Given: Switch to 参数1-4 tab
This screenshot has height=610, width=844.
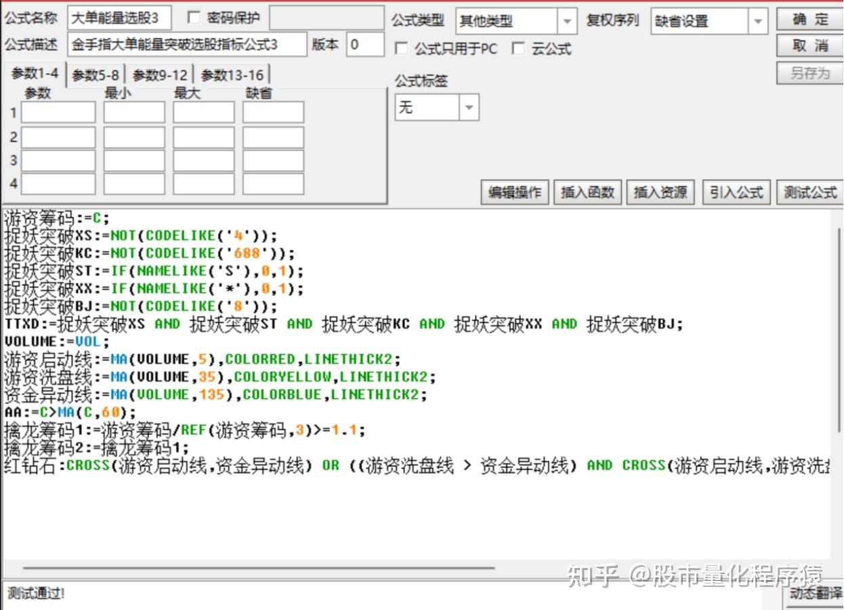Looking at the screenshot, I should (x=35, y=73).
